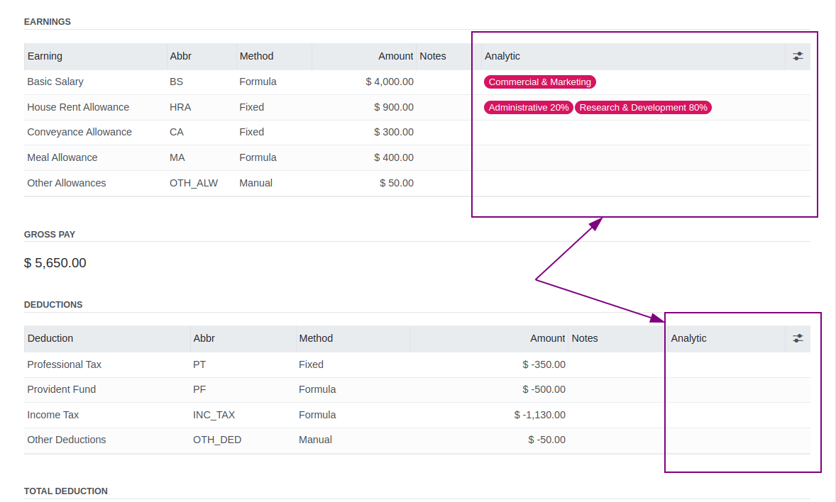Click the Conveyance Allowance amount of $ 300.00

click(x=395, y=132)
